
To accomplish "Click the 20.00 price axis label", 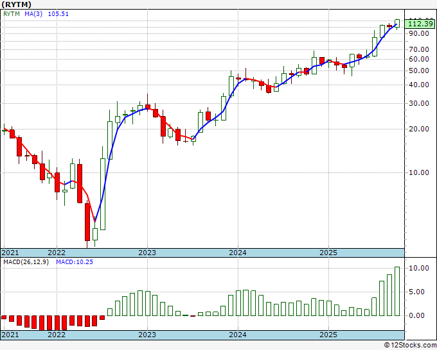I will point(419,129).
